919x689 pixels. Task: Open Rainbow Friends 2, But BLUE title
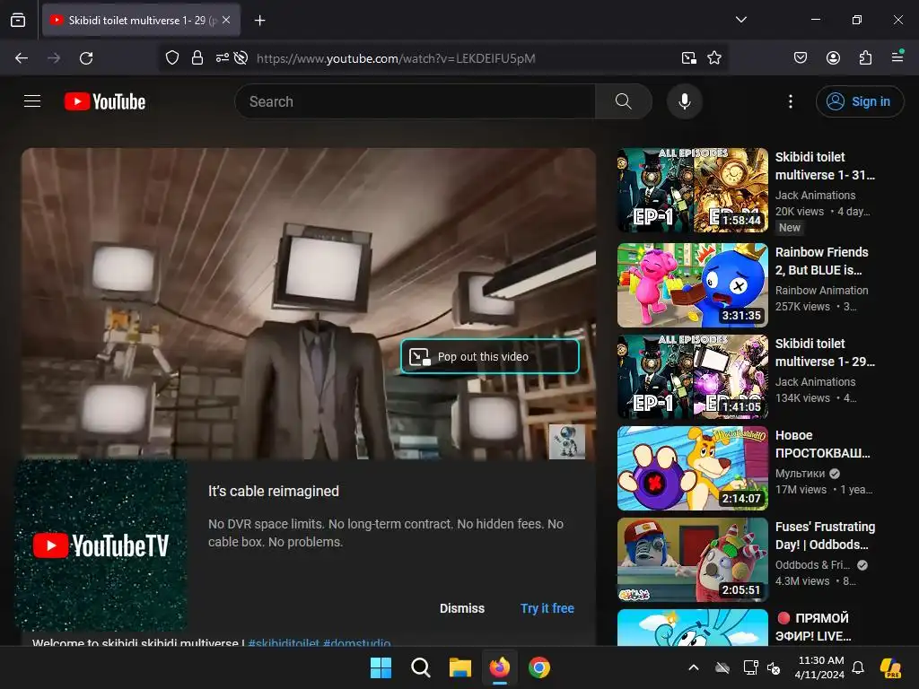click(x=822, y=261)
